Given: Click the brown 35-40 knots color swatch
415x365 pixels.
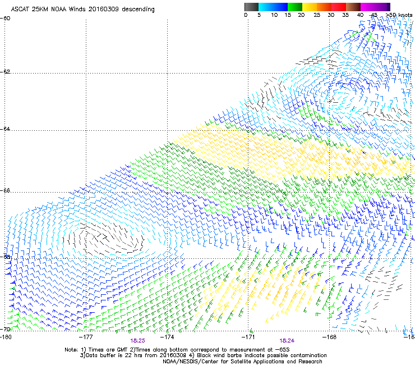Looking at the screenshot, I should [x=353, y=7].
